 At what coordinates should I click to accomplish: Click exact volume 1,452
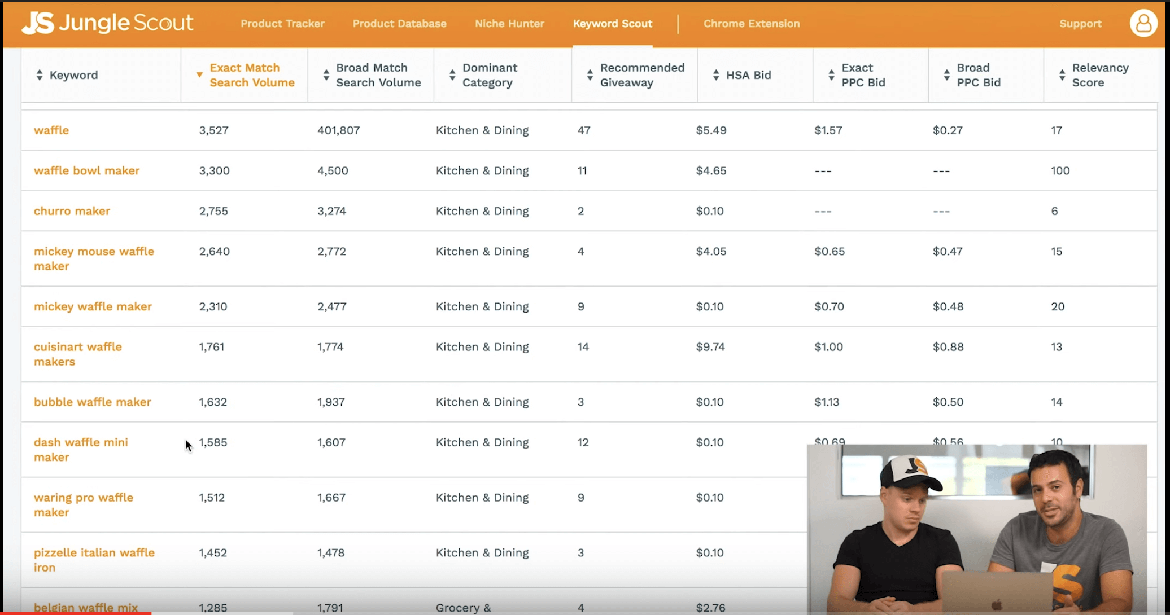pyautogui.click(x=212, y=552)
